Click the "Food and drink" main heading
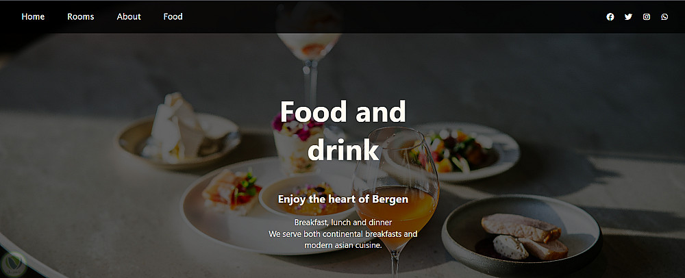The image size is (685, 278). [343, 131]
